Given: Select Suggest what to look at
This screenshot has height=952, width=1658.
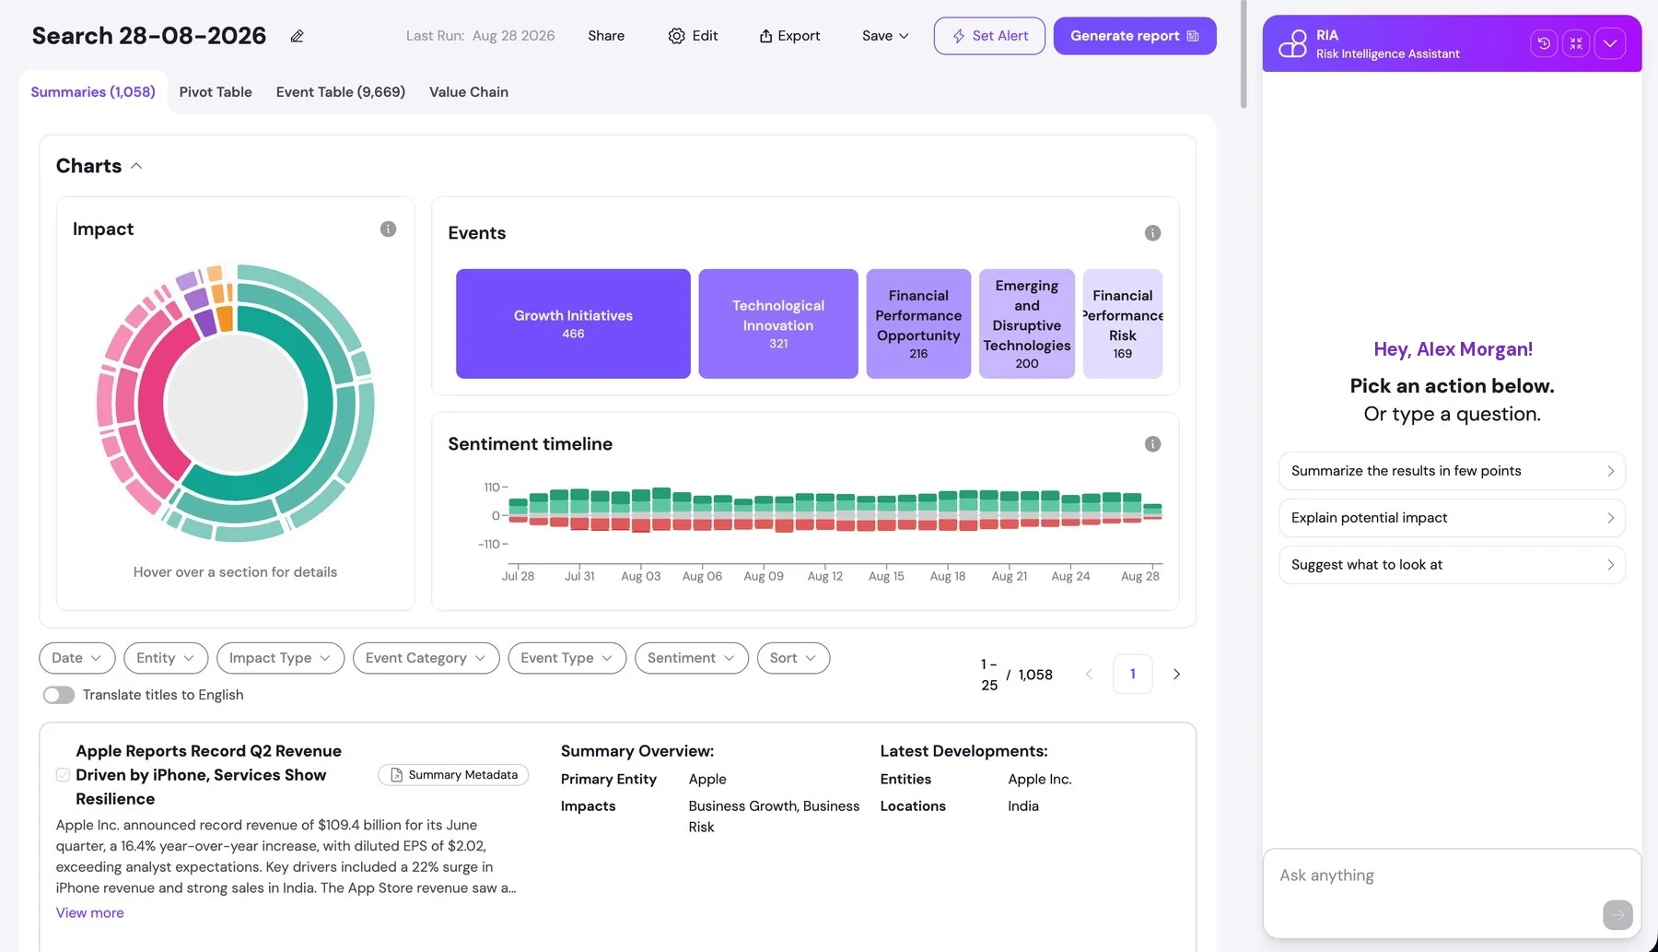Looking at the screenshot, I should coord(1452,565).
